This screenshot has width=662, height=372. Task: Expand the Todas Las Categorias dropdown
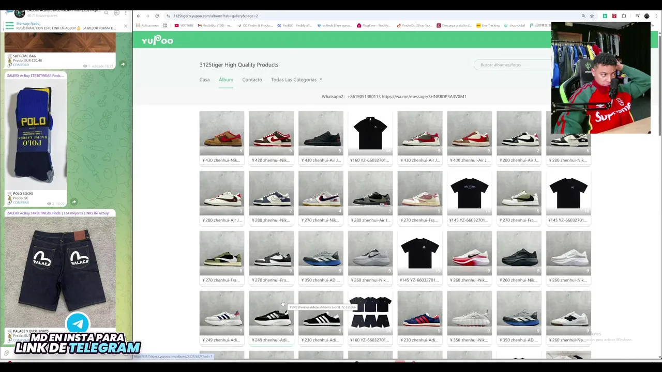coord(296,80)
